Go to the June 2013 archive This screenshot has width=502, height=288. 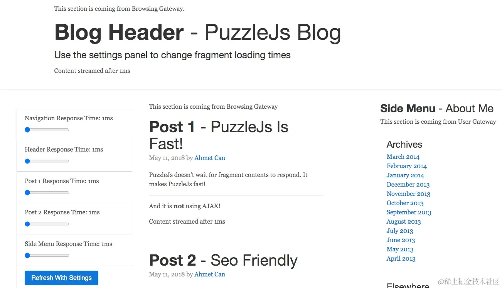click(x=401, y=240)
